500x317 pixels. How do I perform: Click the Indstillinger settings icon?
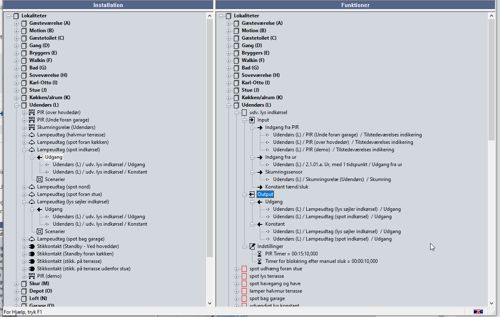(252, 246)
